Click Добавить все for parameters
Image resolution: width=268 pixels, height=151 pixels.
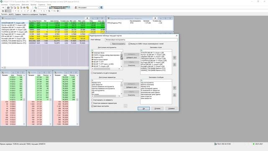[x=131, y=87]
